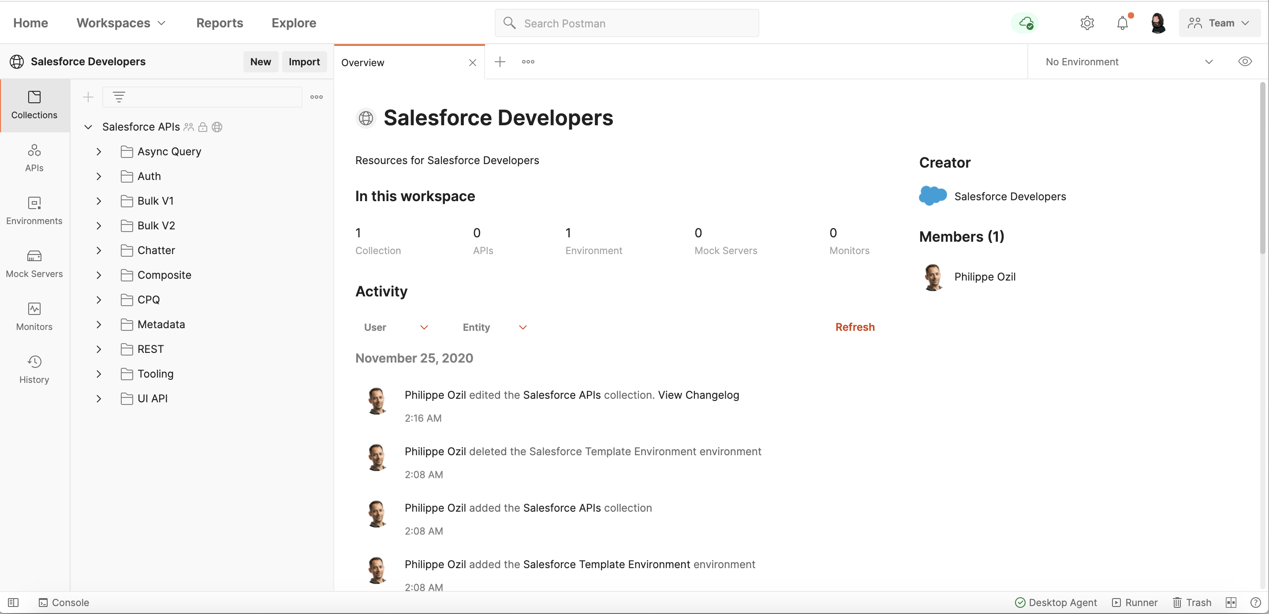1269x614 pixels.
Task: Refresh the activity feed
Action: 855,327
